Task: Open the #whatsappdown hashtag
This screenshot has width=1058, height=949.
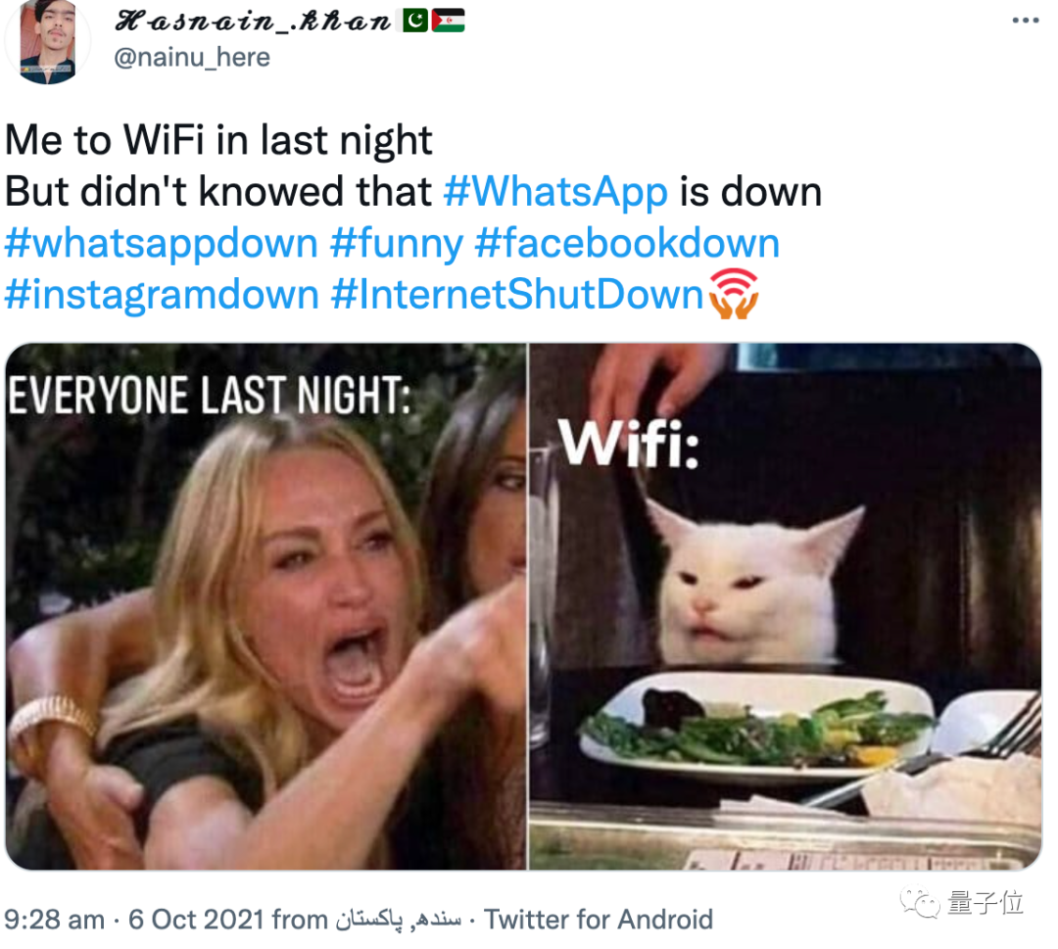Action: click(162, 243)
